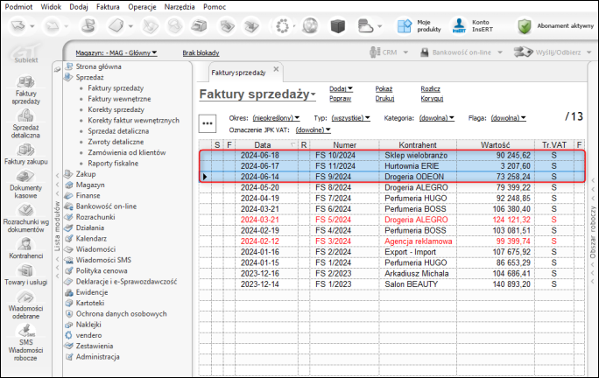Click the Popraw link
Image resolution: width=599 pixels, height=378 pixels.
[x=342, y=99]
